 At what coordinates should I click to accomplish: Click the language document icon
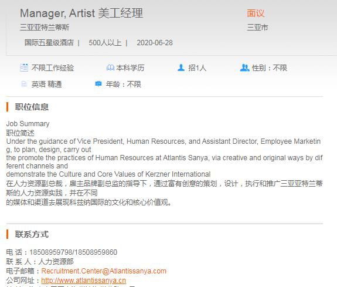pyautogui.click(x=24, y=84)
